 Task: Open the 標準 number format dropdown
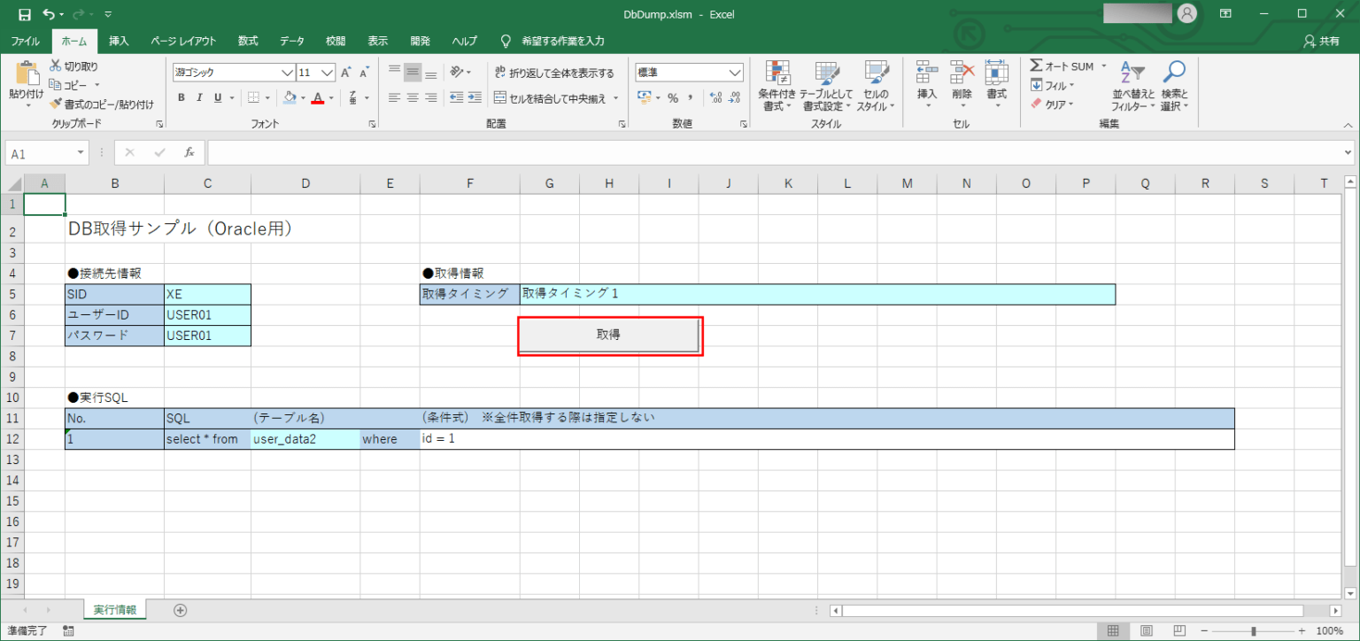click(737, 72)
